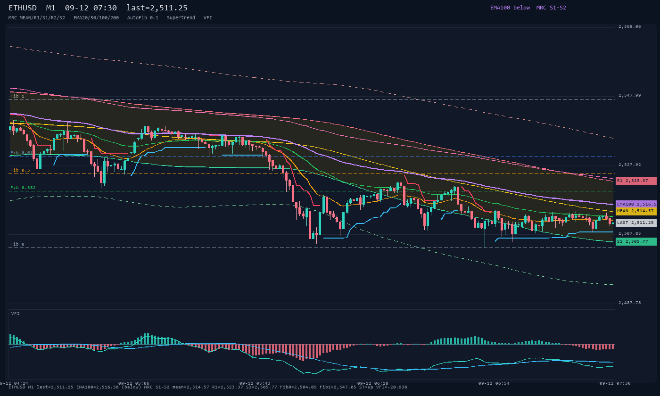This screenshot has width=660, height=396.
Task: Select the M1 timeframe label in the title
Action: (x=51, y=8)
